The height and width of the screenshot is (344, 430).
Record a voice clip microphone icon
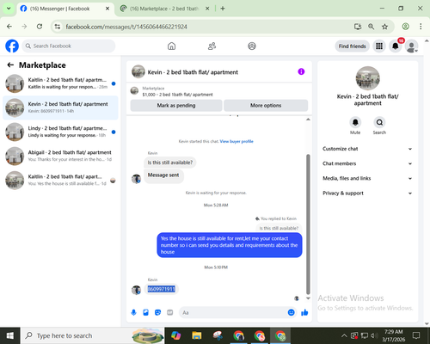133,312
